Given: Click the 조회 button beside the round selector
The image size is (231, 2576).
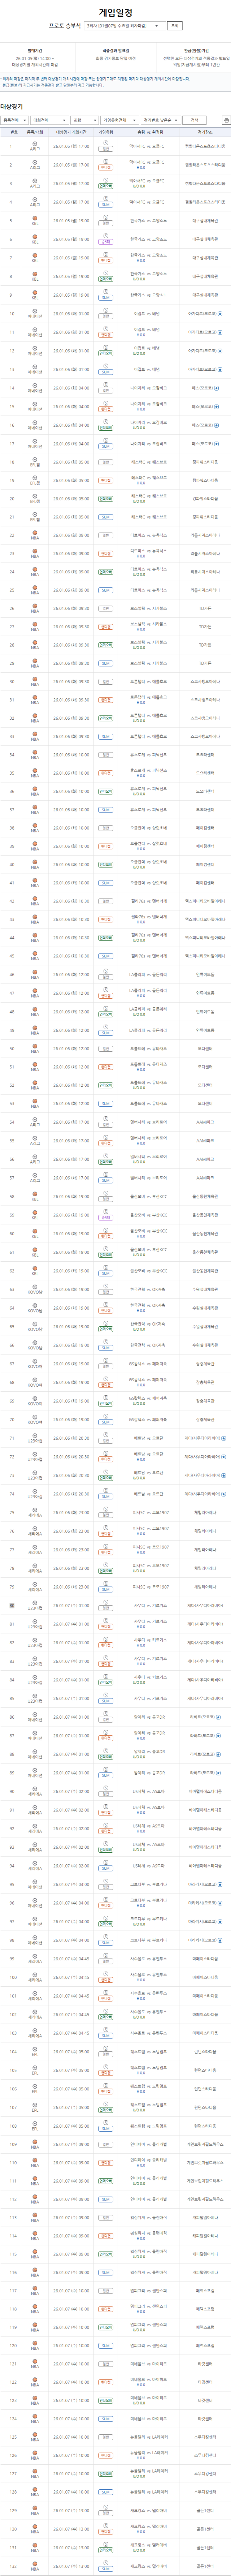Looking at the screenshot, I should pos(175,26).
